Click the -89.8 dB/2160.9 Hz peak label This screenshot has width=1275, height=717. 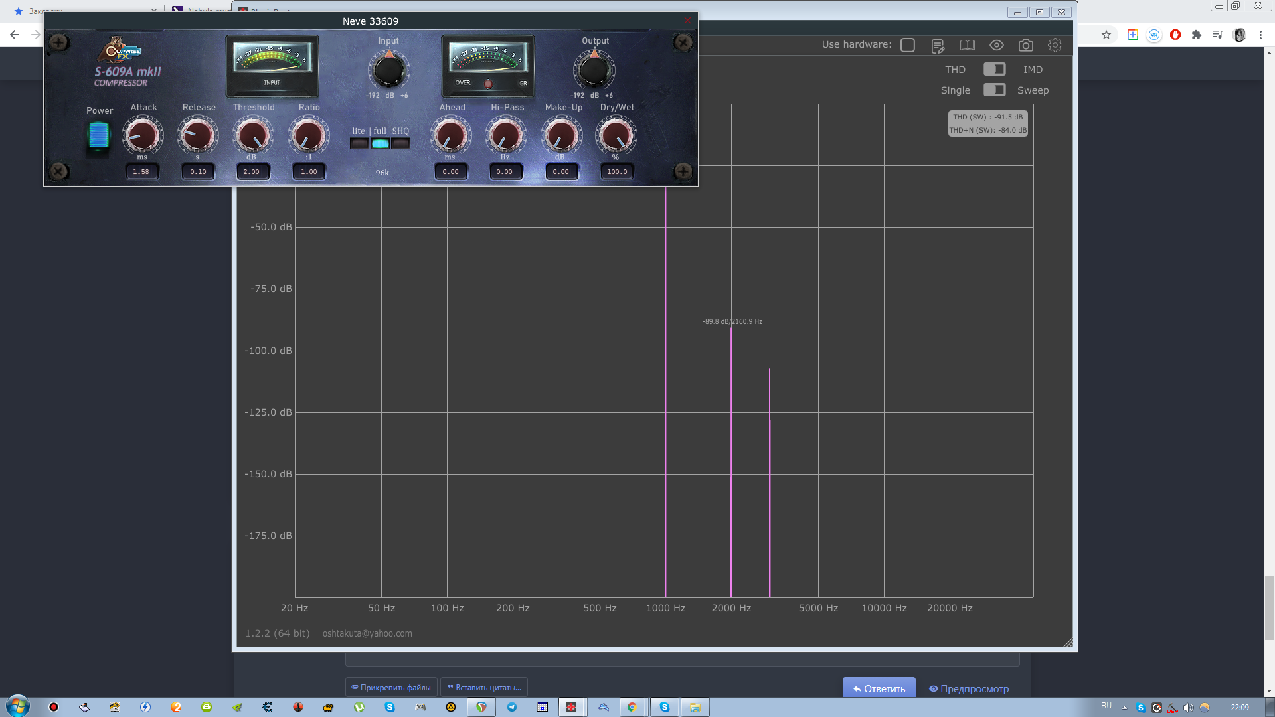pos(732,321)
